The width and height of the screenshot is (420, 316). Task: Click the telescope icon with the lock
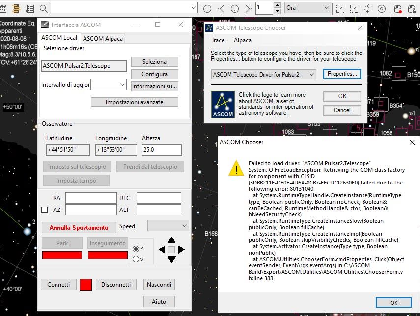412,9
